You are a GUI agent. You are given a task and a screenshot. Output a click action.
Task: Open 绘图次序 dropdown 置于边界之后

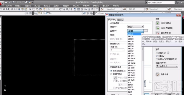[167, 66]
